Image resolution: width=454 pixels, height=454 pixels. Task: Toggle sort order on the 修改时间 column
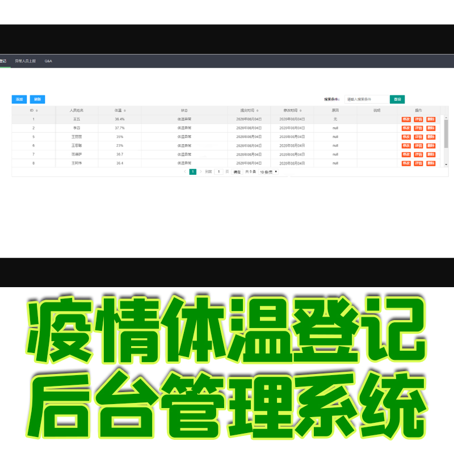point(295,109)
